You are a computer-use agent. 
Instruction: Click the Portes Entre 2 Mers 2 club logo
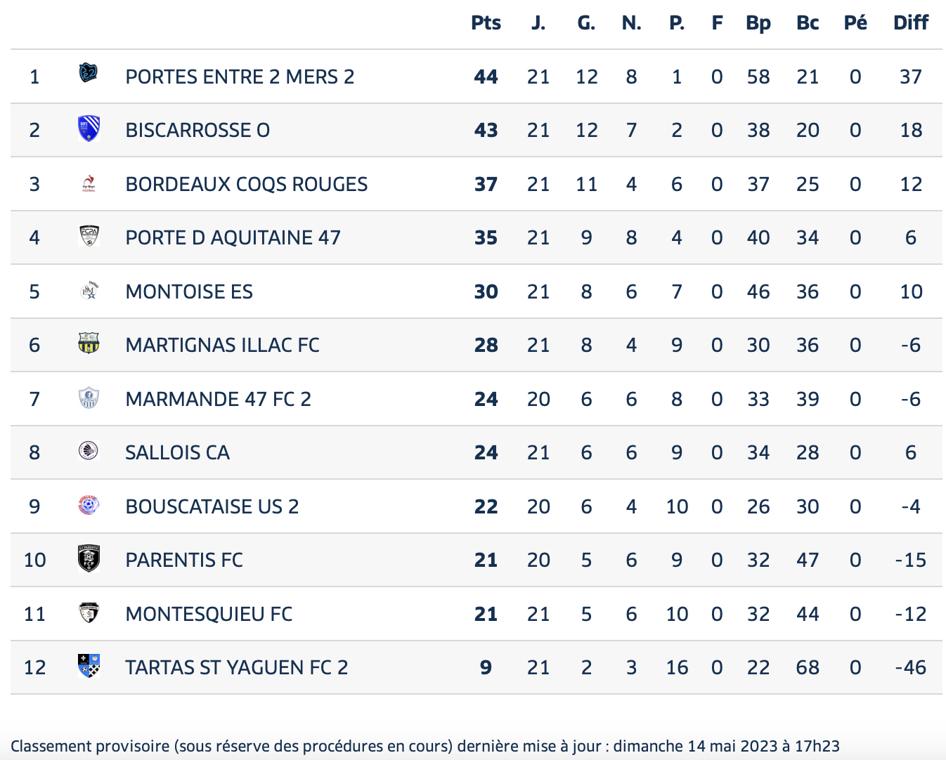point(89,73)
